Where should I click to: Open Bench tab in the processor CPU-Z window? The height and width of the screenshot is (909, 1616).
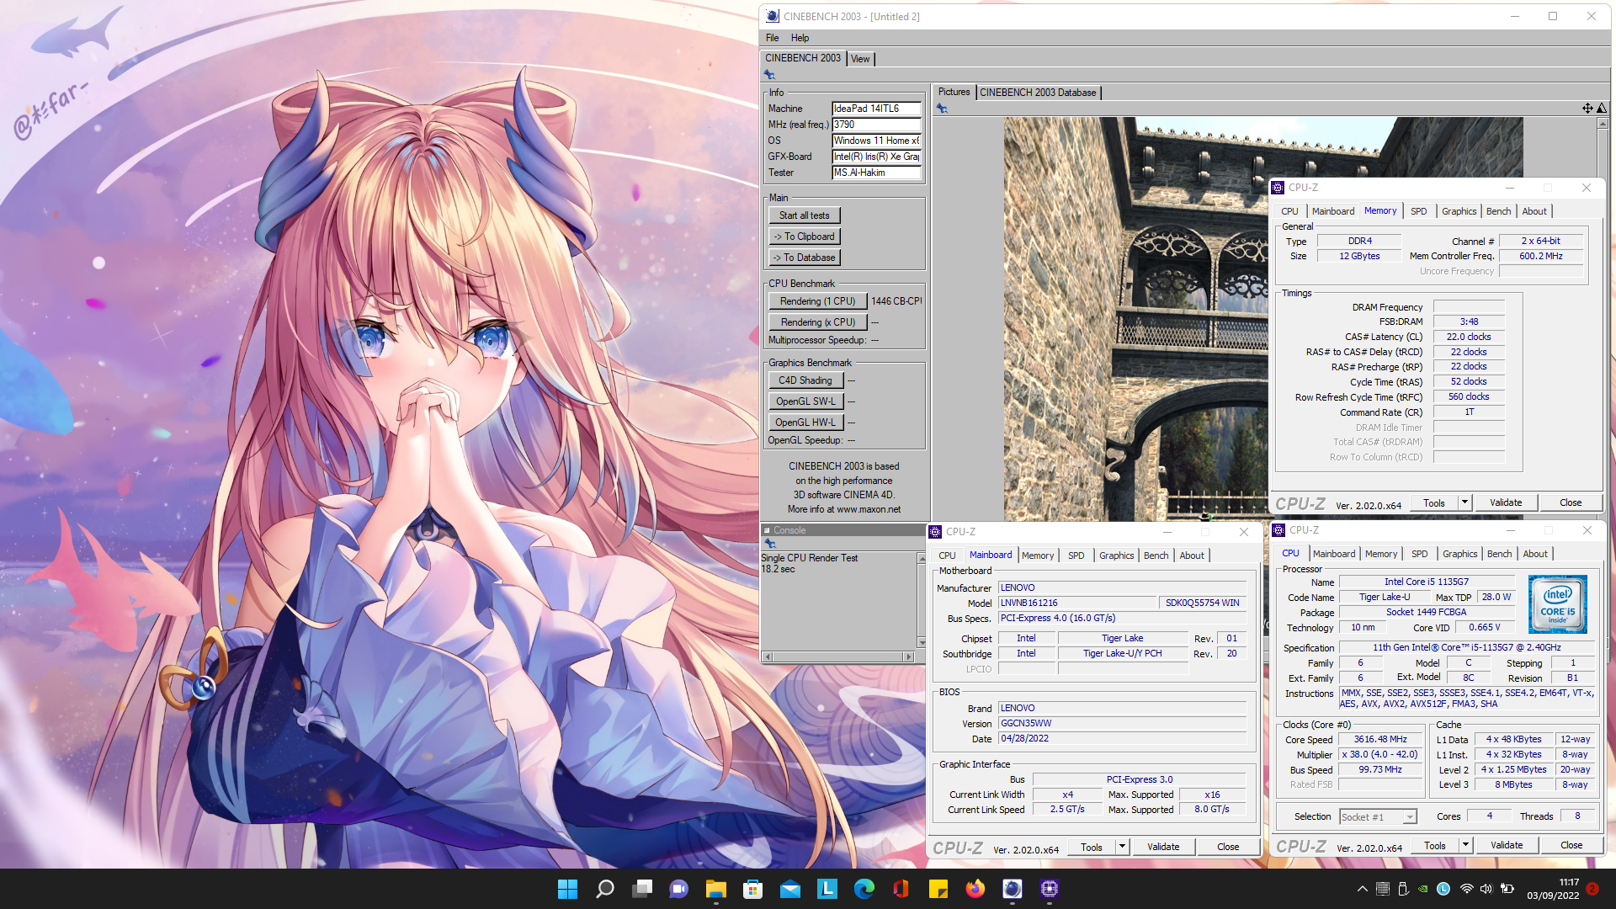coord(1499,554)
